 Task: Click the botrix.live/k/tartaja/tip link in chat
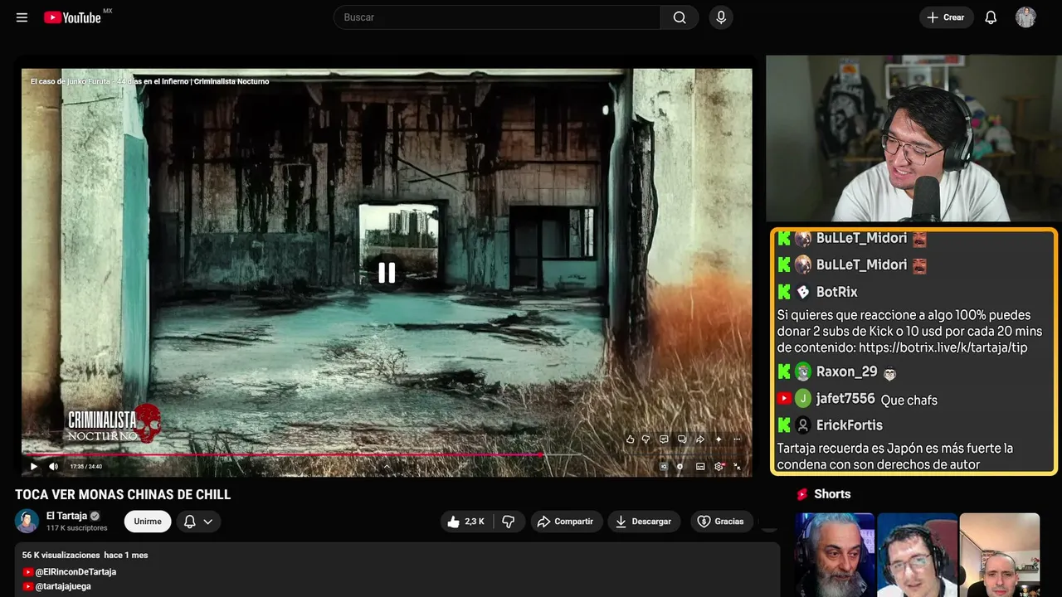pos(943,348)
